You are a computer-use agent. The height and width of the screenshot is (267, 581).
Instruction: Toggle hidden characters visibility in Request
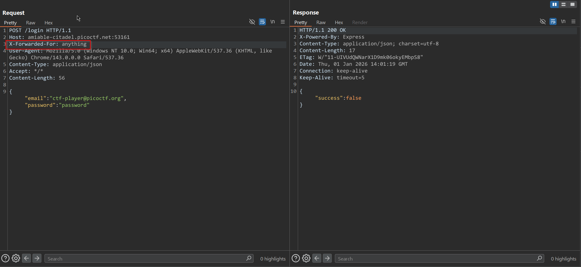click(252, 22)
